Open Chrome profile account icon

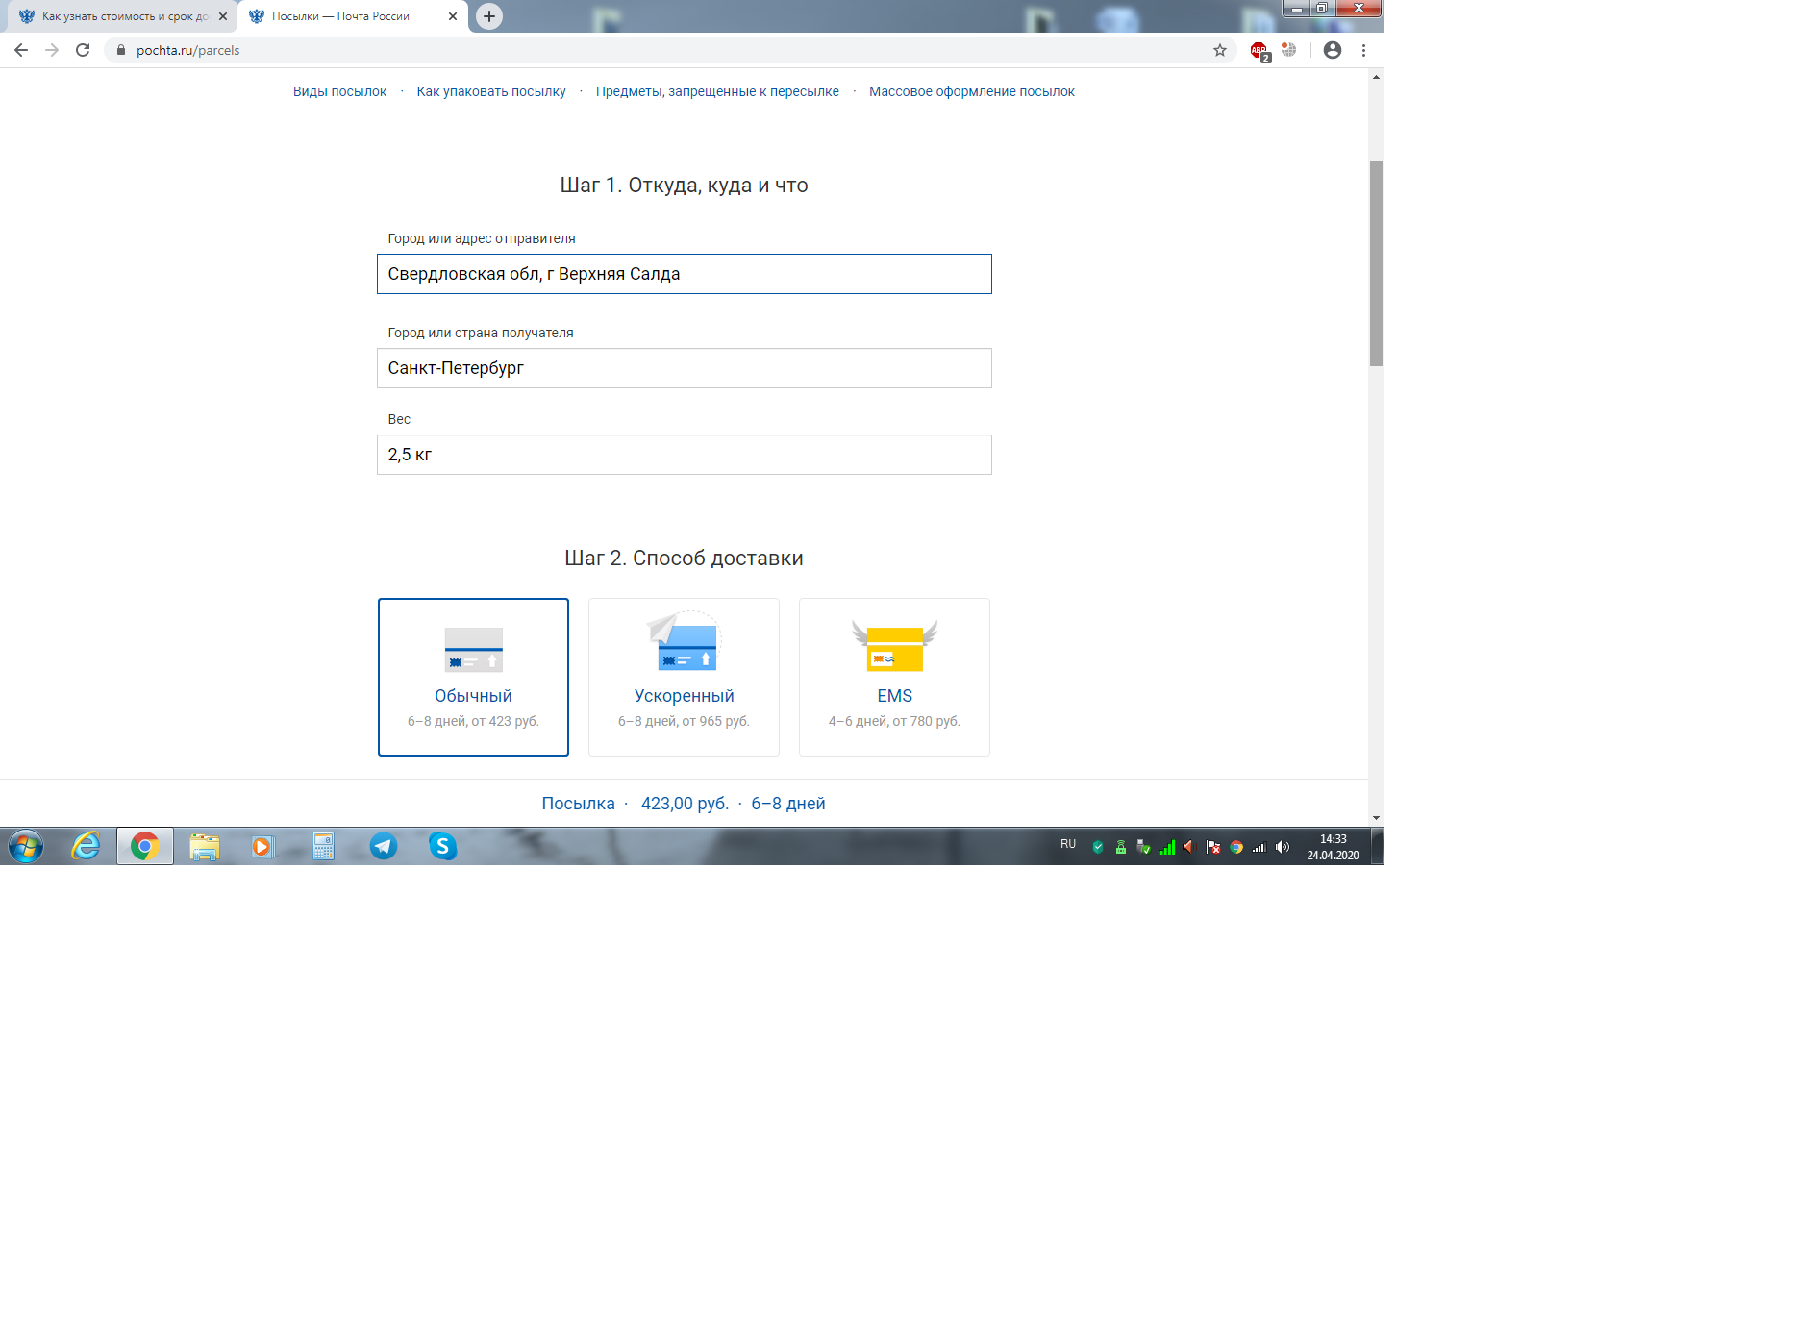[1332, 50]
